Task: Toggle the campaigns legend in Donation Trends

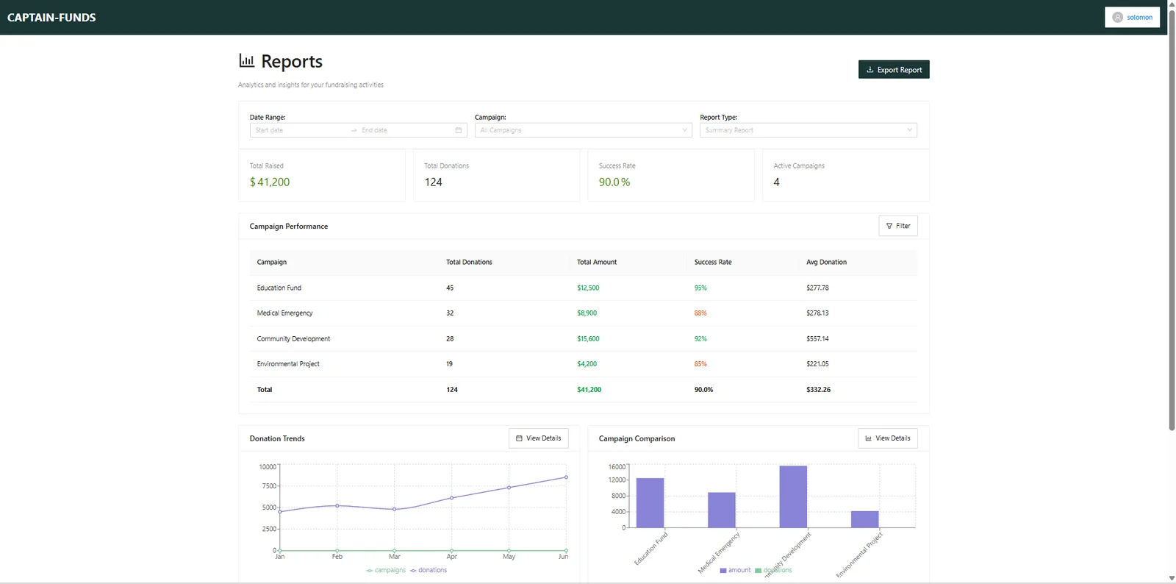Action: (x=386, y=570)
